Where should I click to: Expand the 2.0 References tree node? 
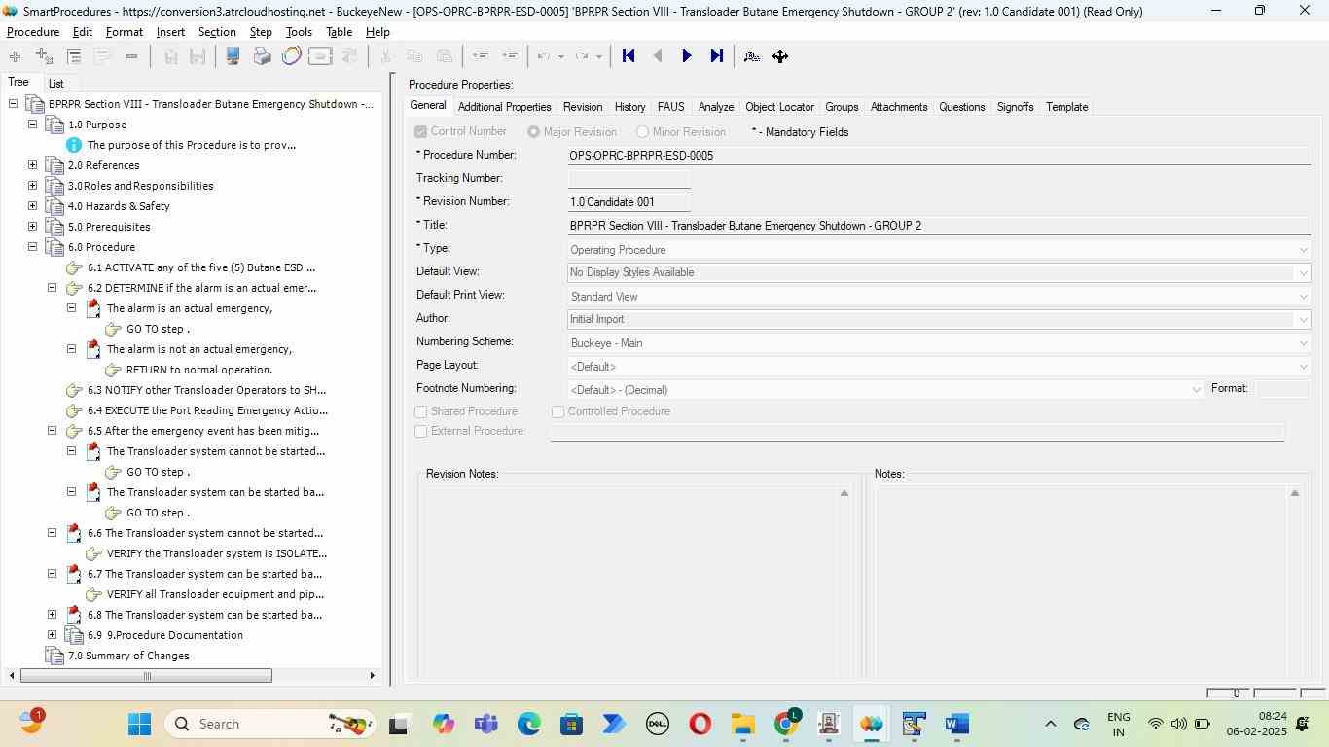32,165
